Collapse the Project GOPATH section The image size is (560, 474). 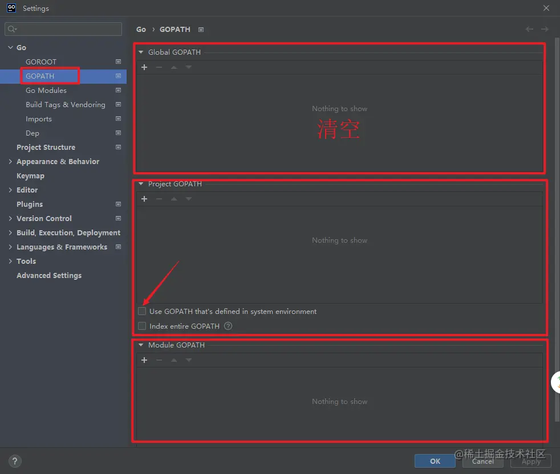coord(141,184)
